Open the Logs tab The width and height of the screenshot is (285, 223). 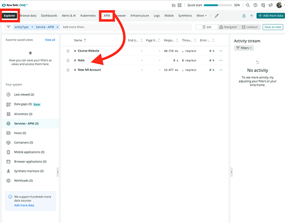pos(157,16)
